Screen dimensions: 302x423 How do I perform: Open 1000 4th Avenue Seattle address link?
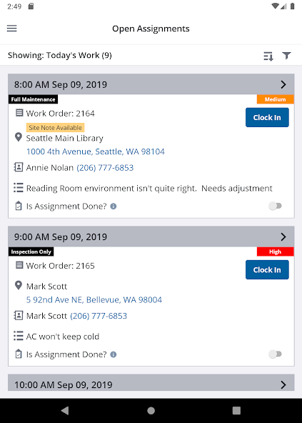(x=96, y=151)
